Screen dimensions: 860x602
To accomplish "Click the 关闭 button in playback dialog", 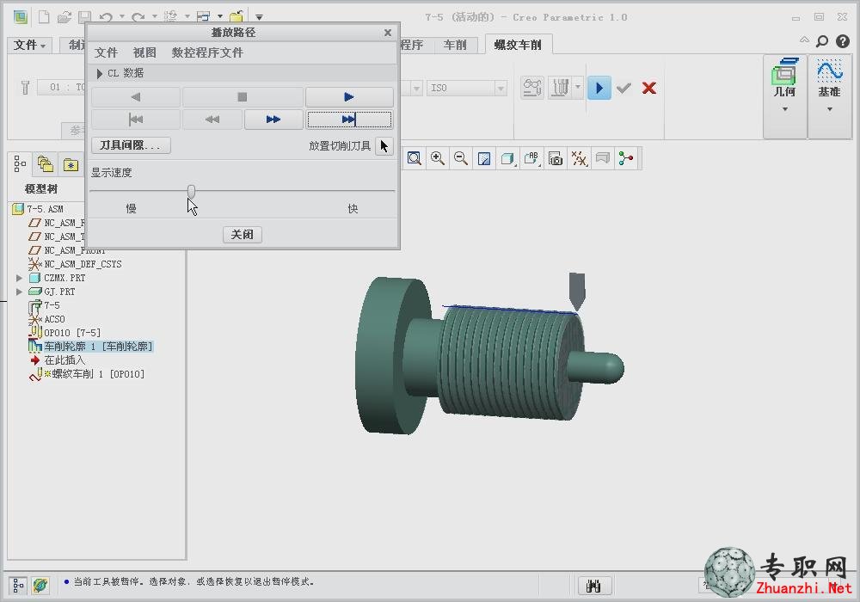I will [x=243, y=235].
